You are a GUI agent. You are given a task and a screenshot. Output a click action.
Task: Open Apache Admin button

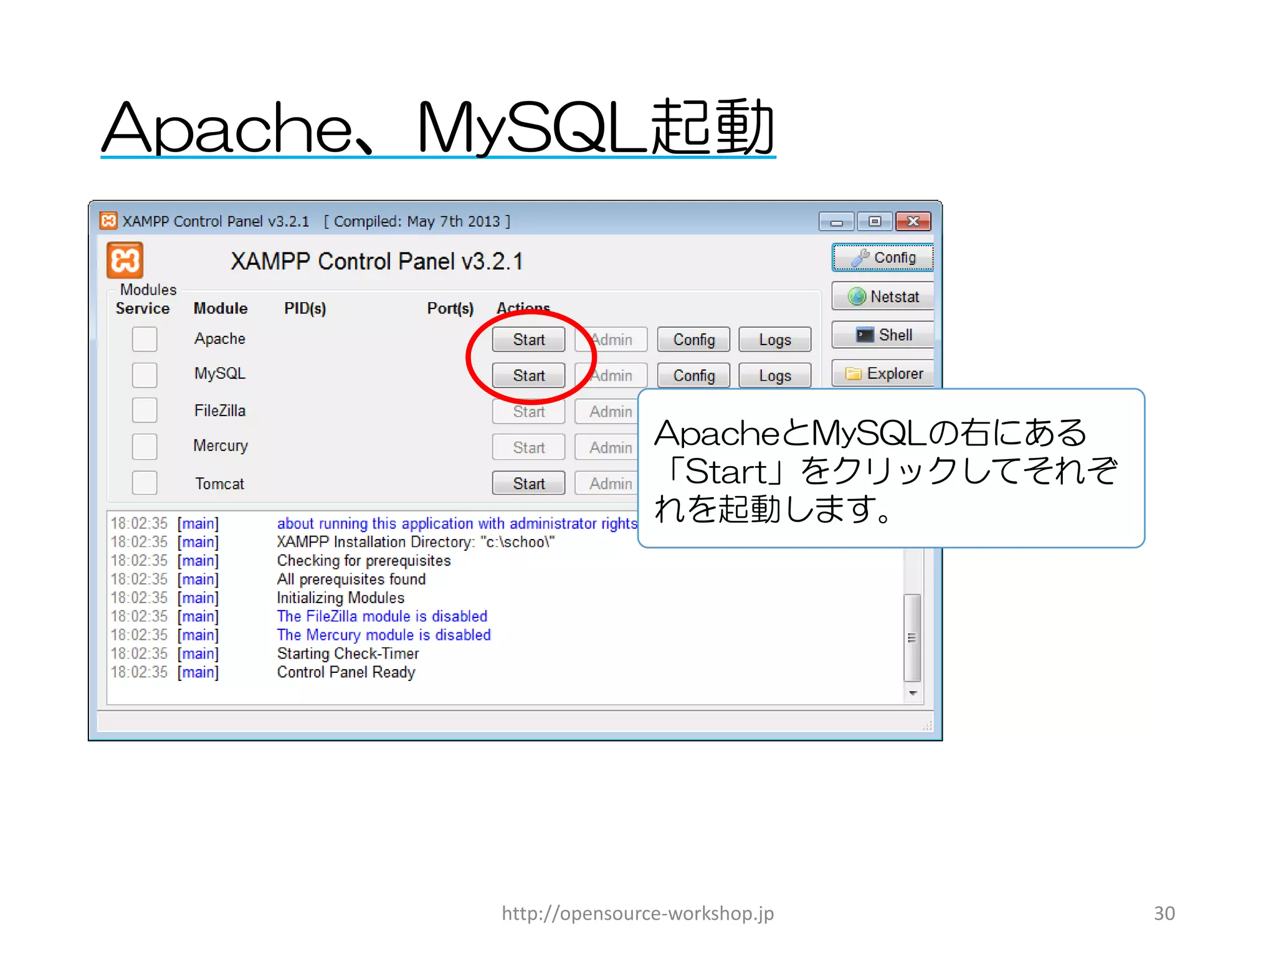(x=611, y=340)
